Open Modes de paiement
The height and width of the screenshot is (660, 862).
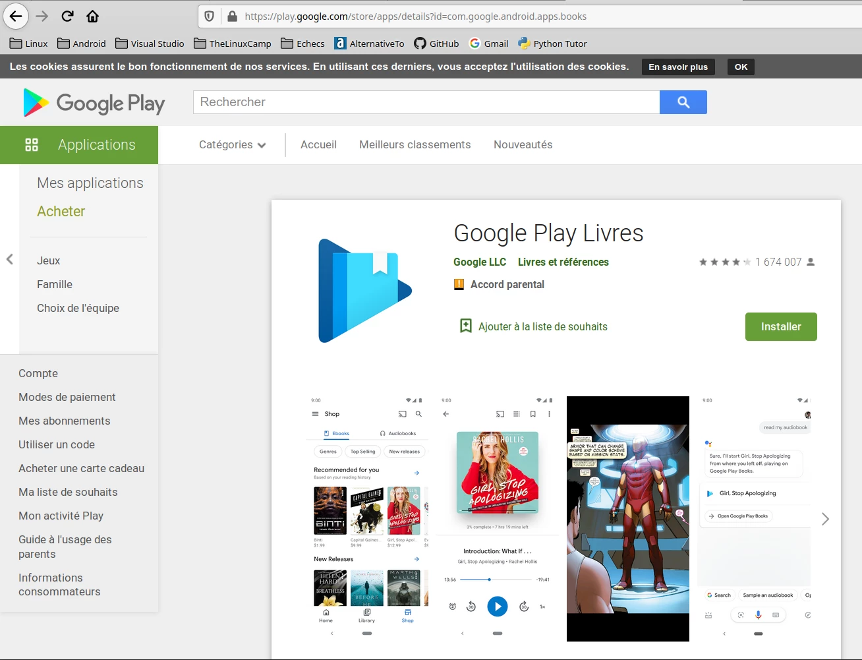tap(67, 397)
